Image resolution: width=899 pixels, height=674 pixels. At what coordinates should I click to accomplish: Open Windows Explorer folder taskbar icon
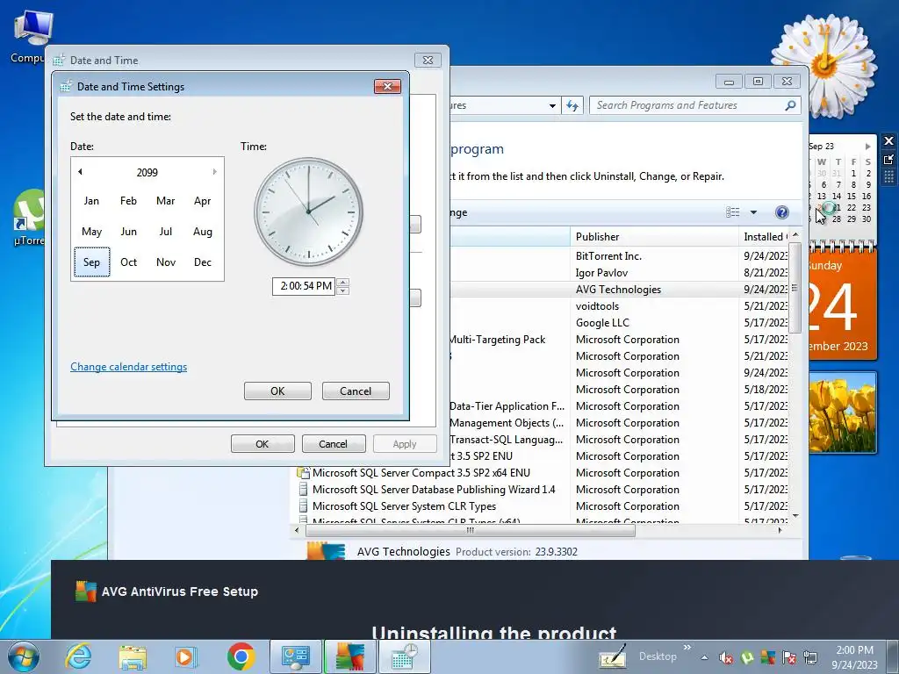(133, 656)
